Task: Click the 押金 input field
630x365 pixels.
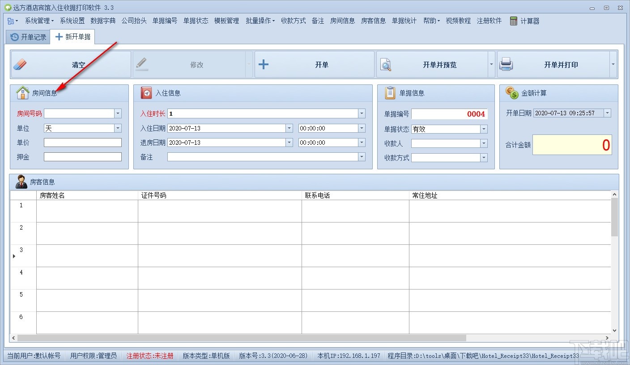Action: point(83,157)
